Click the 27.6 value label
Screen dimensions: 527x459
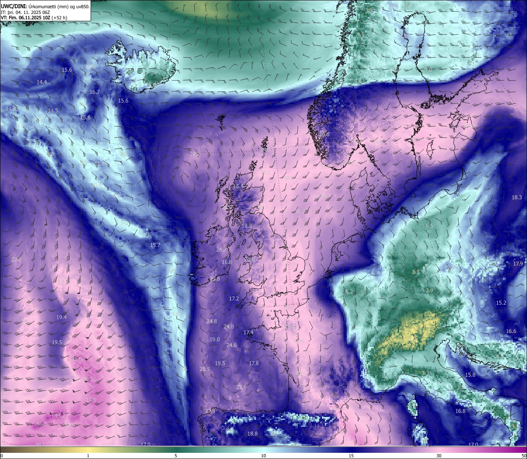click(x=241, y=387)
